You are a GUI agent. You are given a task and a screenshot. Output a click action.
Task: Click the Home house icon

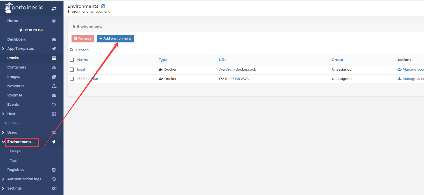click(x=54, y=21)
